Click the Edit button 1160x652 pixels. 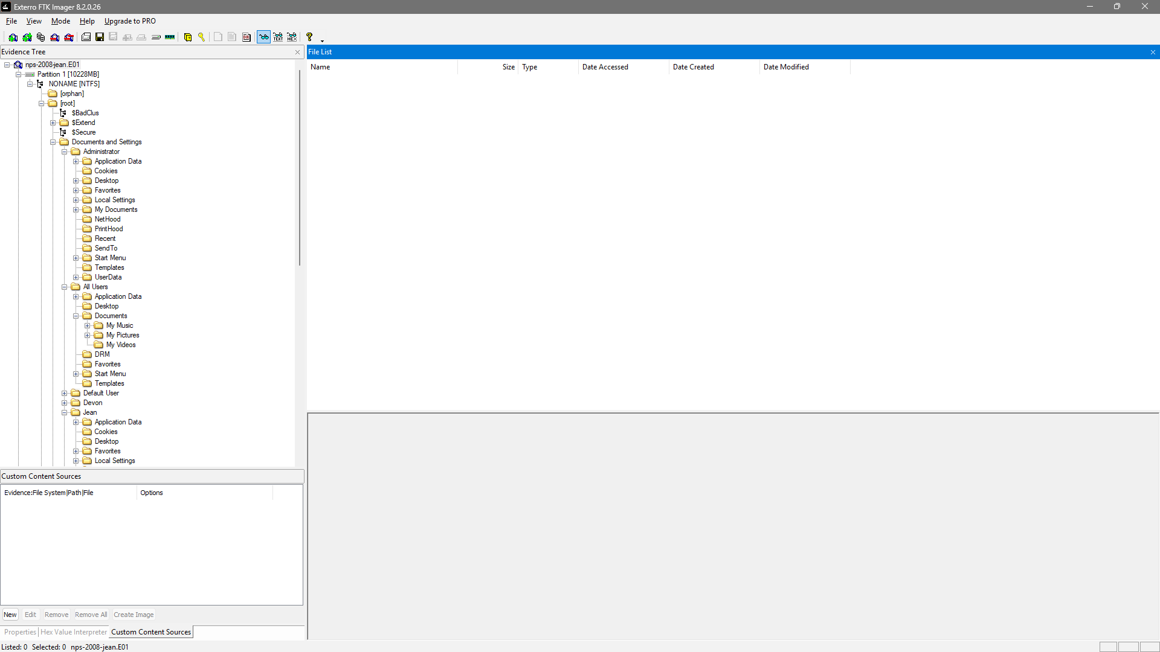pyautogui.click(x=30, y=615)
